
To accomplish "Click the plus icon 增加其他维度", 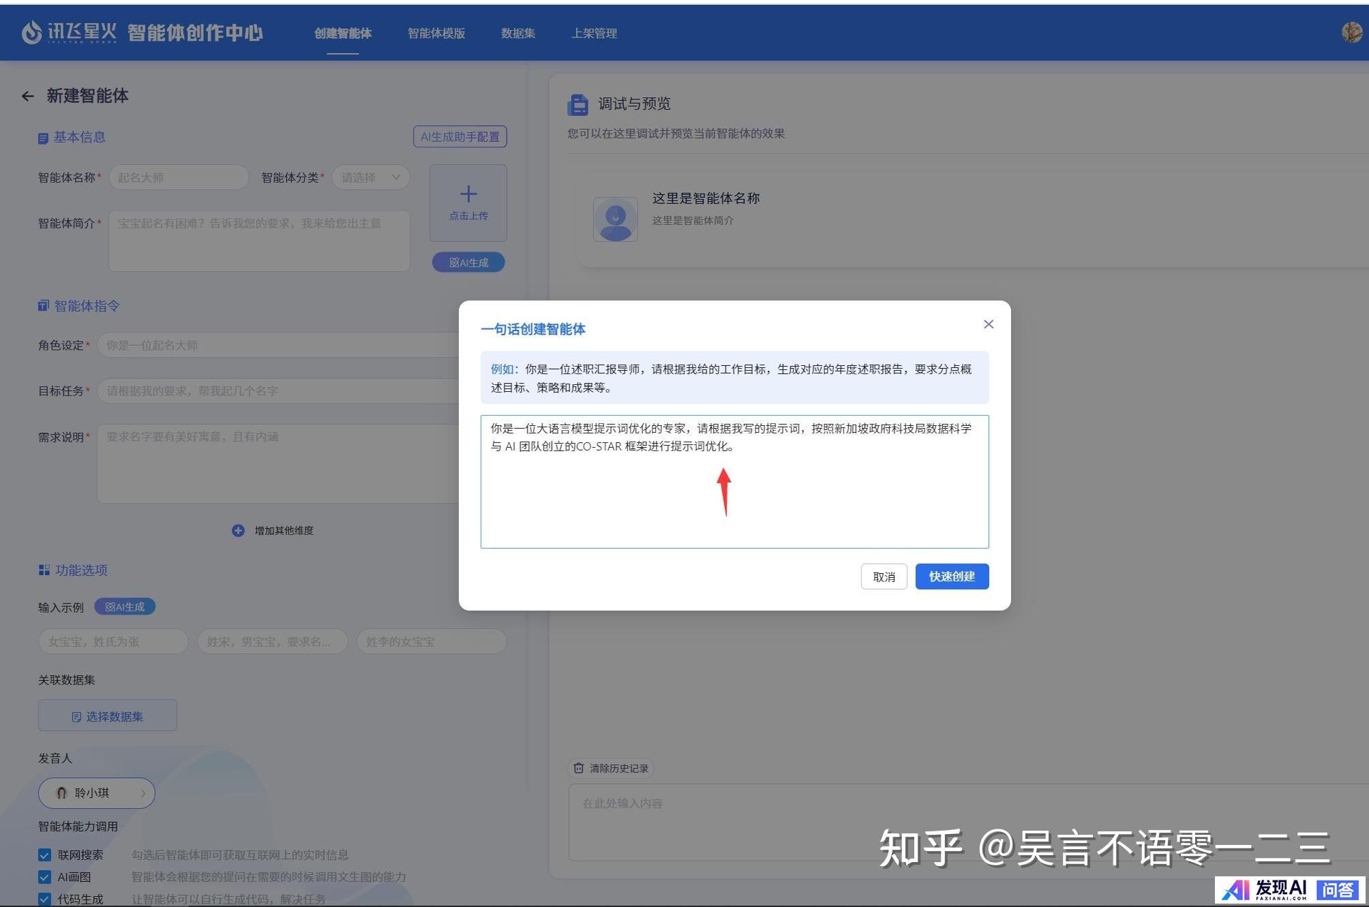I will pyautogui.click(x=238, y=530).
